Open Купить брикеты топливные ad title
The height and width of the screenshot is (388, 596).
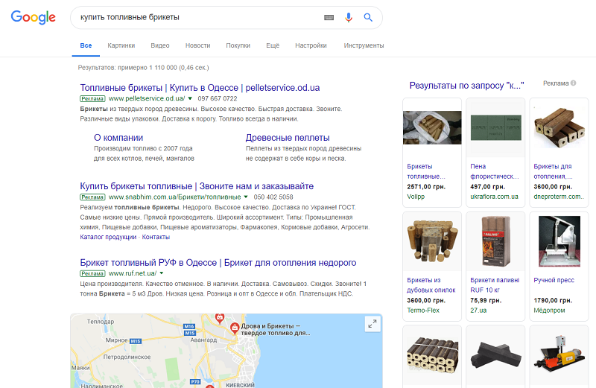tap(197, 186)
